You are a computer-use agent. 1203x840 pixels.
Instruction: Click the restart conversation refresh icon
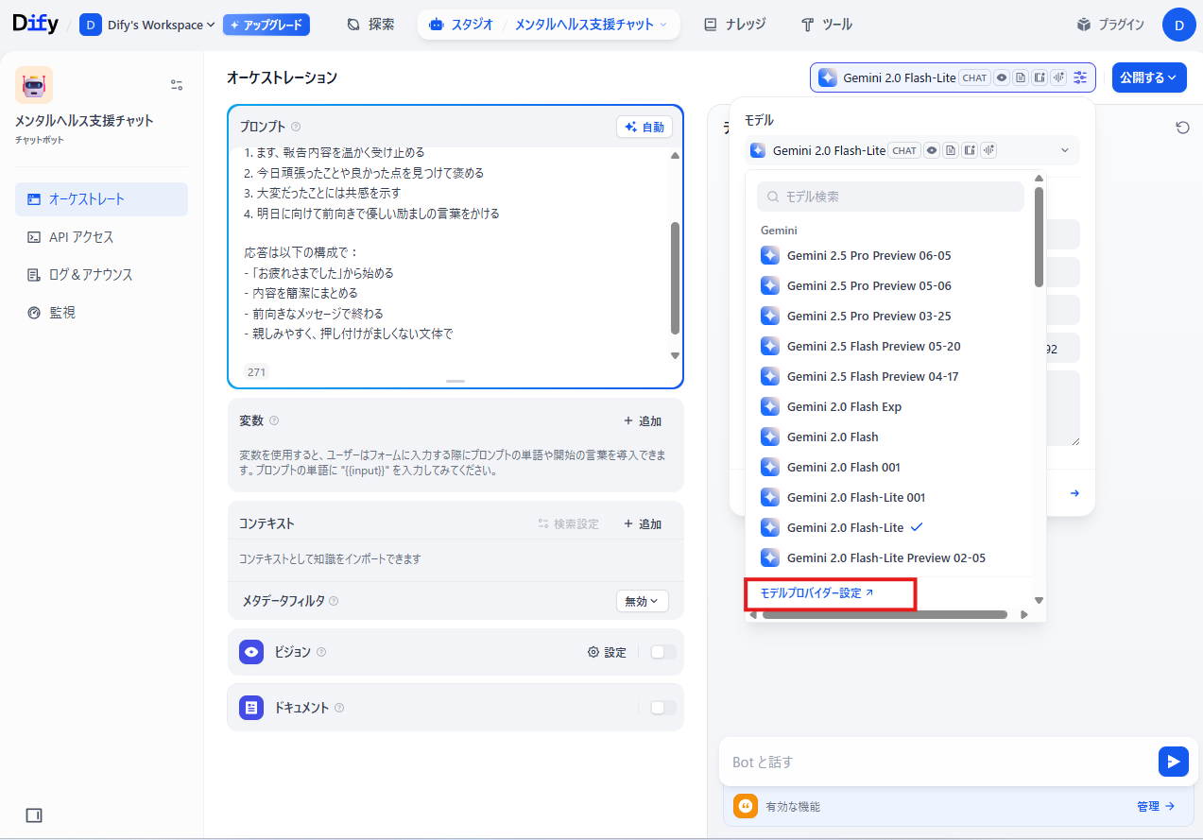(1182, 128)
